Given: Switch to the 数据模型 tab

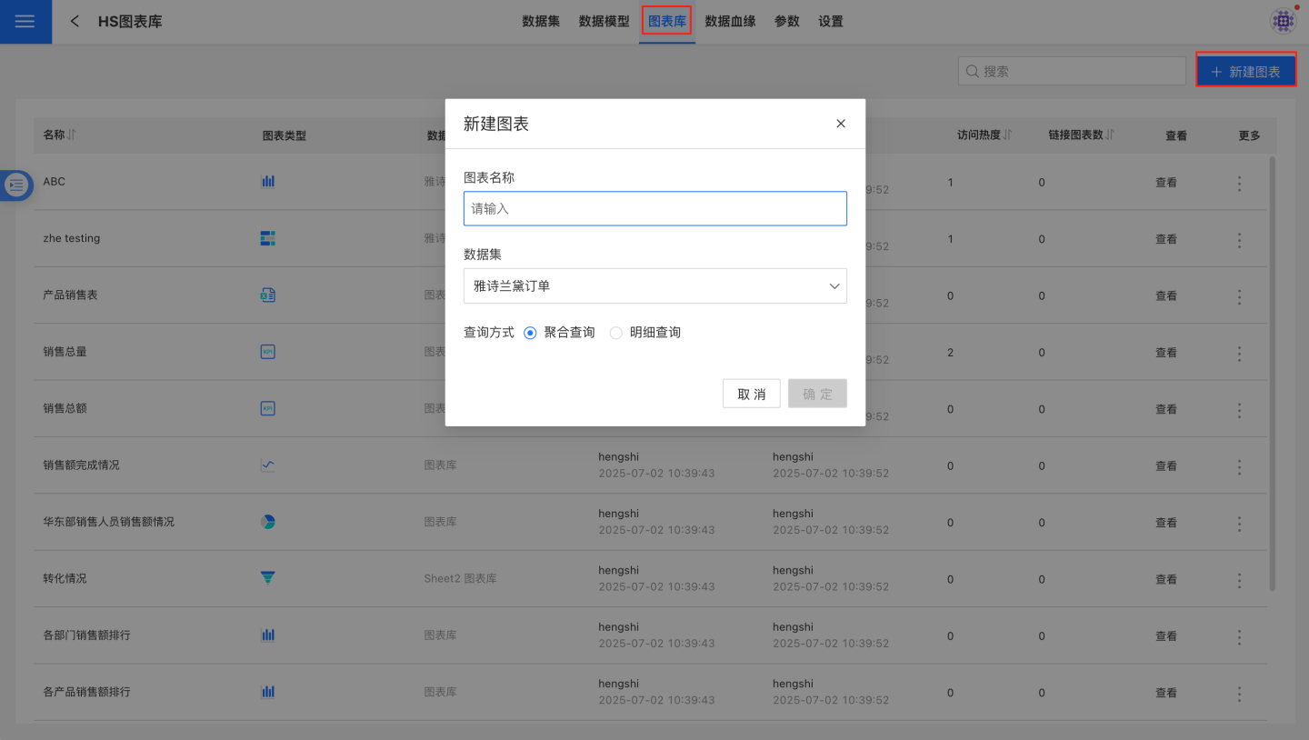Looking at the screenshot, I should [x=604, y=21].
